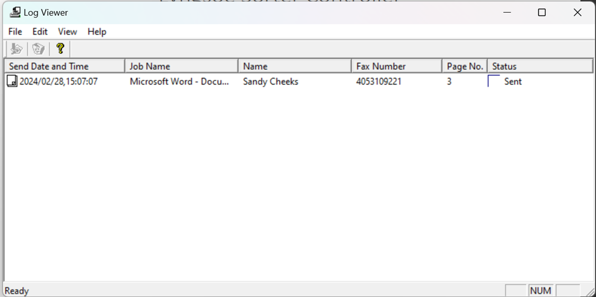Open the File menu

click(x=15, y=32)
